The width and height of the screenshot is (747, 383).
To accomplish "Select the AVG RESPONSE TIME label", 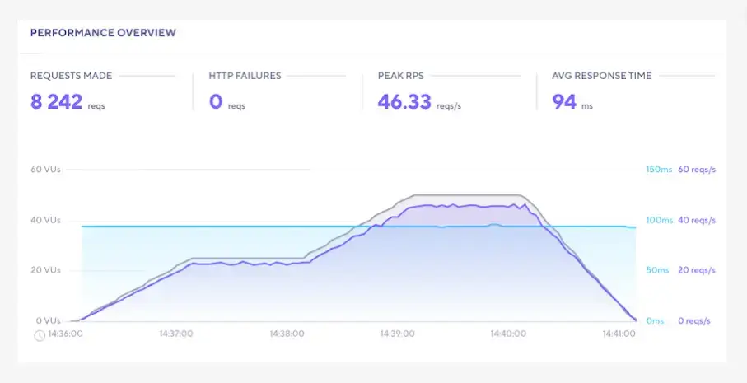I will 602,76.
